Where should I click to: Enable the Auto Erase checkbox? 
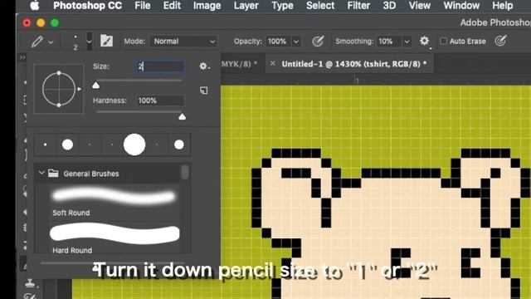[443, 41]
